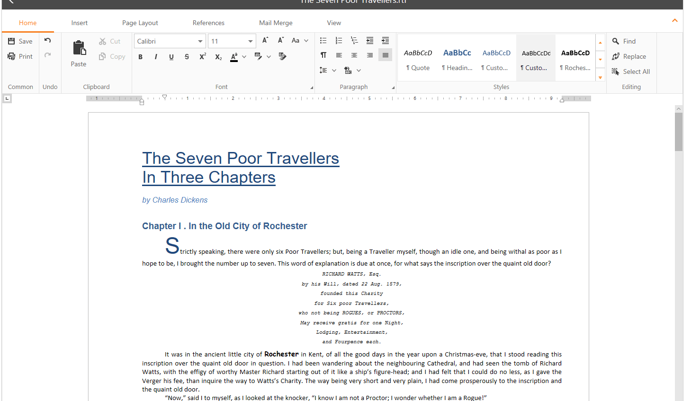
Task: Cut the selected text
Action: (x=110, y=41)
